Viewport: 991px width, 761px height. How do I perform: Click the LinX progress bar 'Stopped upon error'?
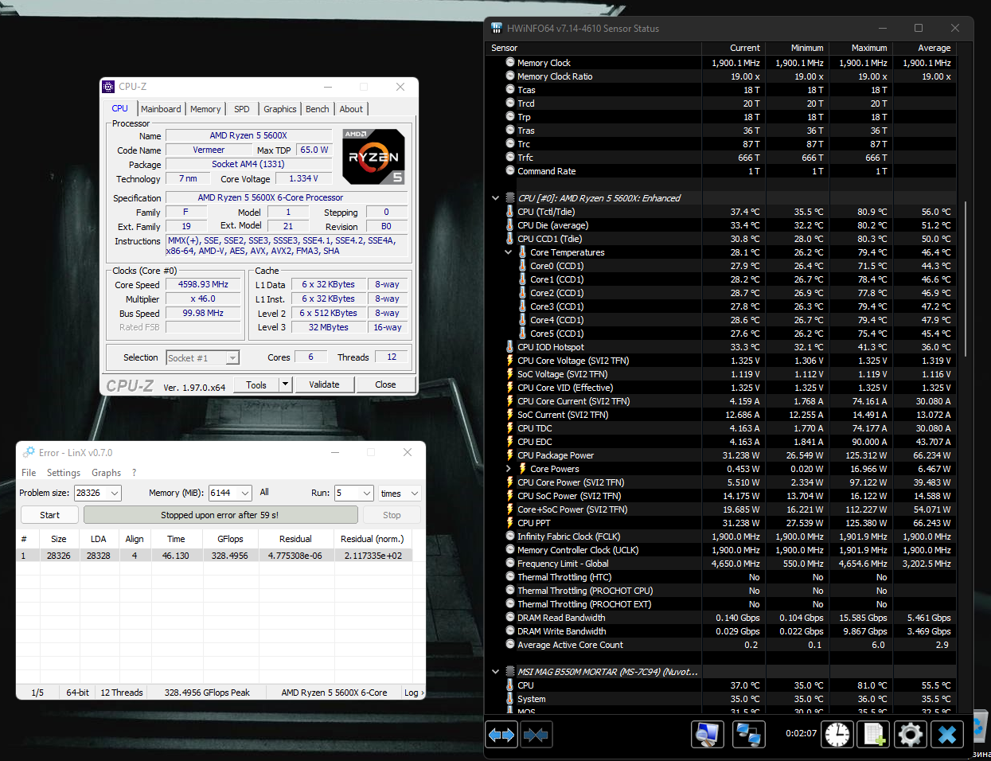coord(220,515)
